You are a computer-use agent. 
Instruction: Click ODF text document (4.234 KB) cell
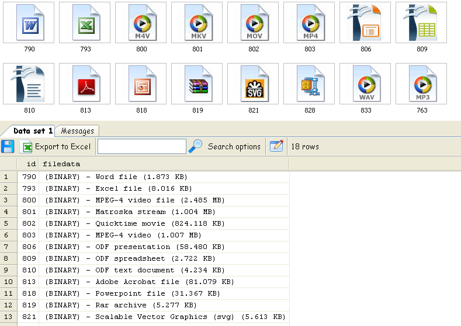164,270
